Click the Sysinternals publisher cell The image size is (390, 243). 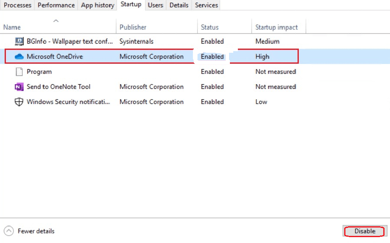136,41
